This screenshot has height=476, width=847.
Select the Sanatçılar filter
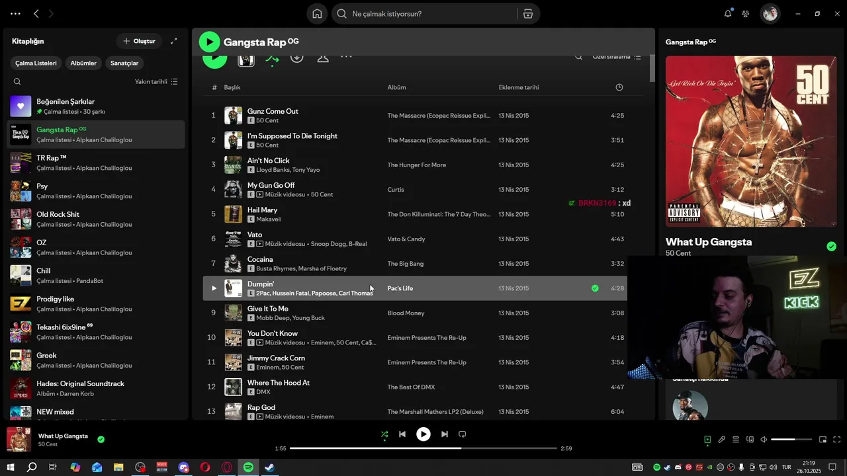point(124,63)
